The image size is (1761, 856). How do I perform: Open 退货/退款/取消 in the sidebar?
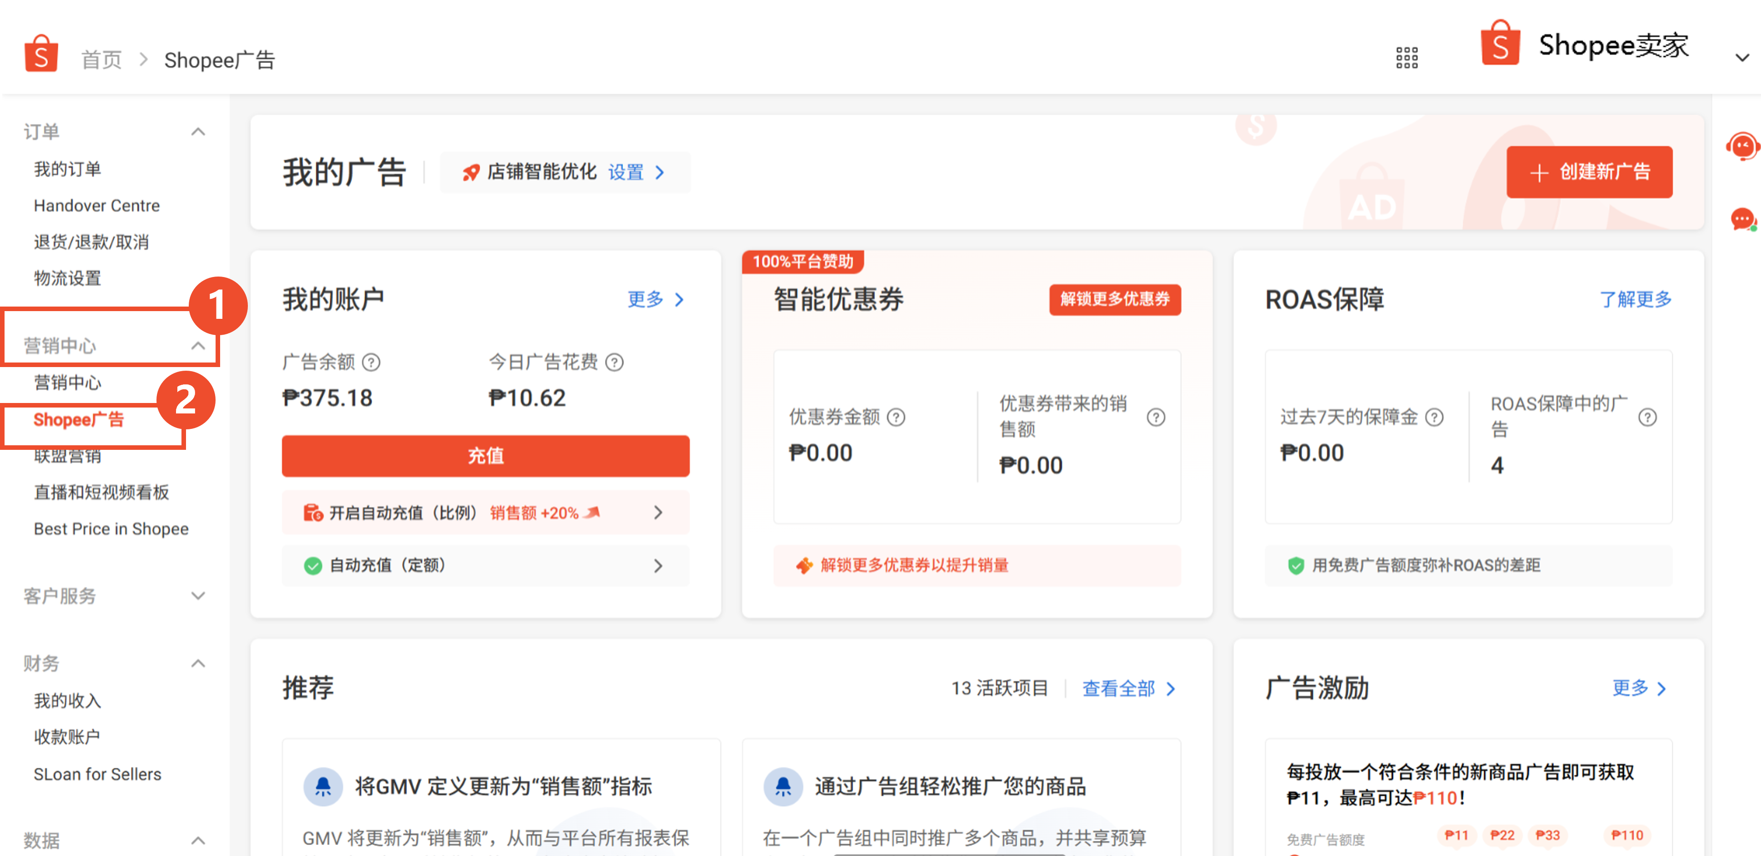point(91,242)
